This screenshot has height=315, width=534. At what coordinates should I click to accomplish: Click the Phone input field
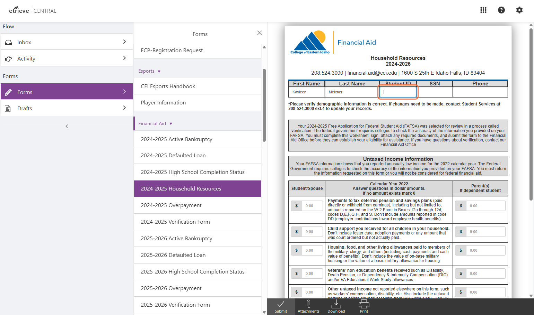pos(480,92)
